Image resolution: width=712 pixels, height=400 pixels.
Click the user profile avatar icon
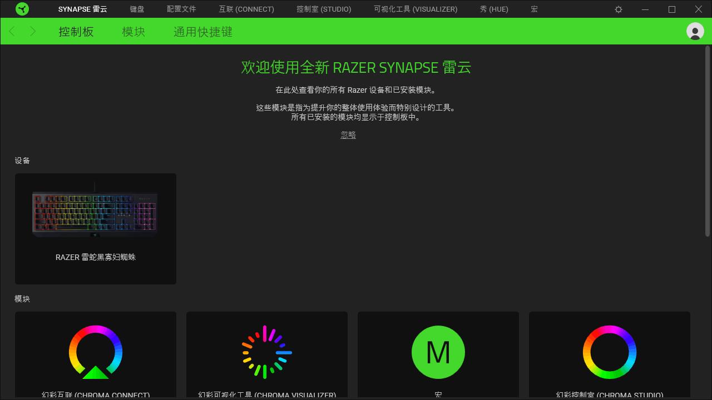[695, 31]
